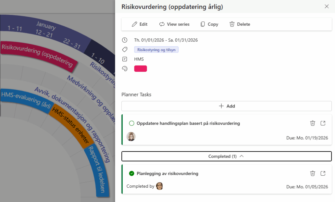
Task: Open View series for recurring event
Action: (174, 24)
